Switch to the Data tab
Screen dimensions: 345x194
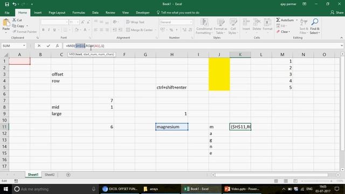(x=95, y=12)
